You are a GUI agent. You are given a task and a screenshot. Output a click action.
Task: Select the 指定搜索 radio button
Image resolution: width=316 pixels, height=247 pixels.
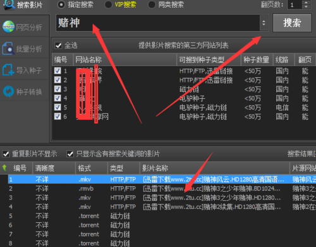coord(61,4)
